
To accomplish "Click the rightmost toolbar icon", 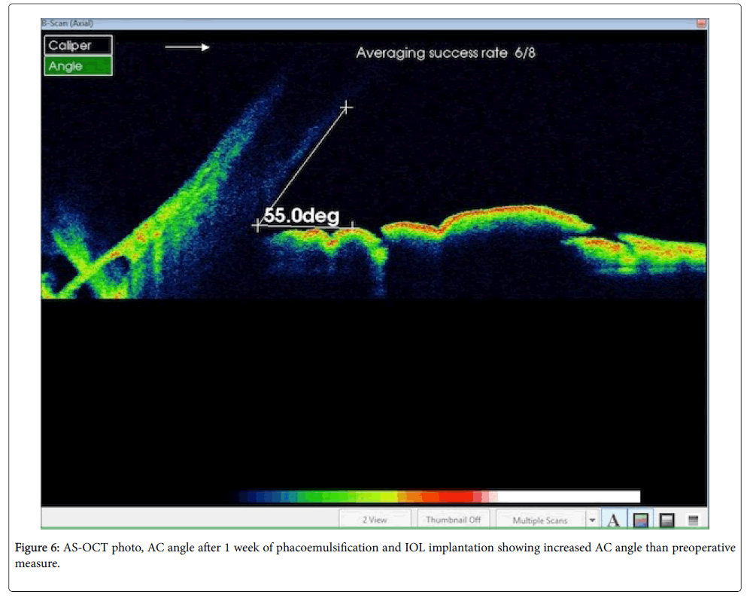I will (693, 520).
